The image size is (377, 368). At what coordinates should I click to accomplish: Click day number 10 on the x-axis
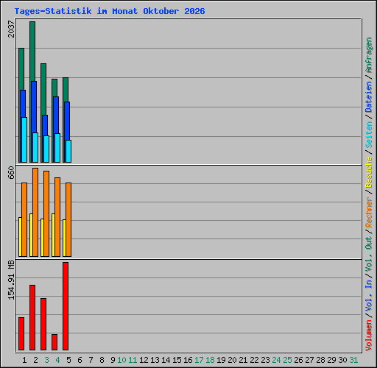(x=121, y=360)
